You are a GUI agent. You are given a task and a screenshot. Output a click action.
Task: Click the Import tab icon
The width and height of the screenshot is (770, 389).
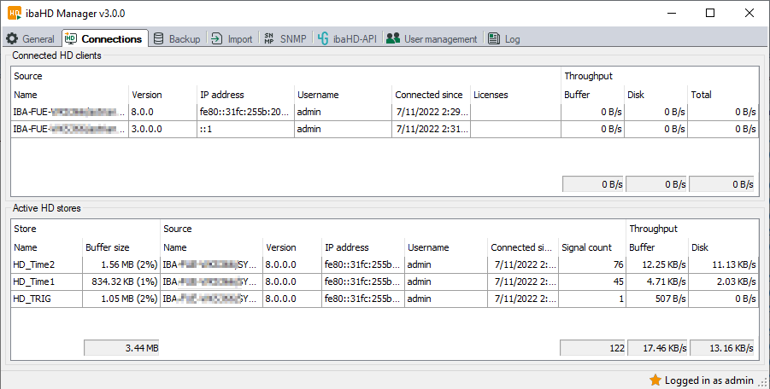pyautogui.click(x=217, y=39)
